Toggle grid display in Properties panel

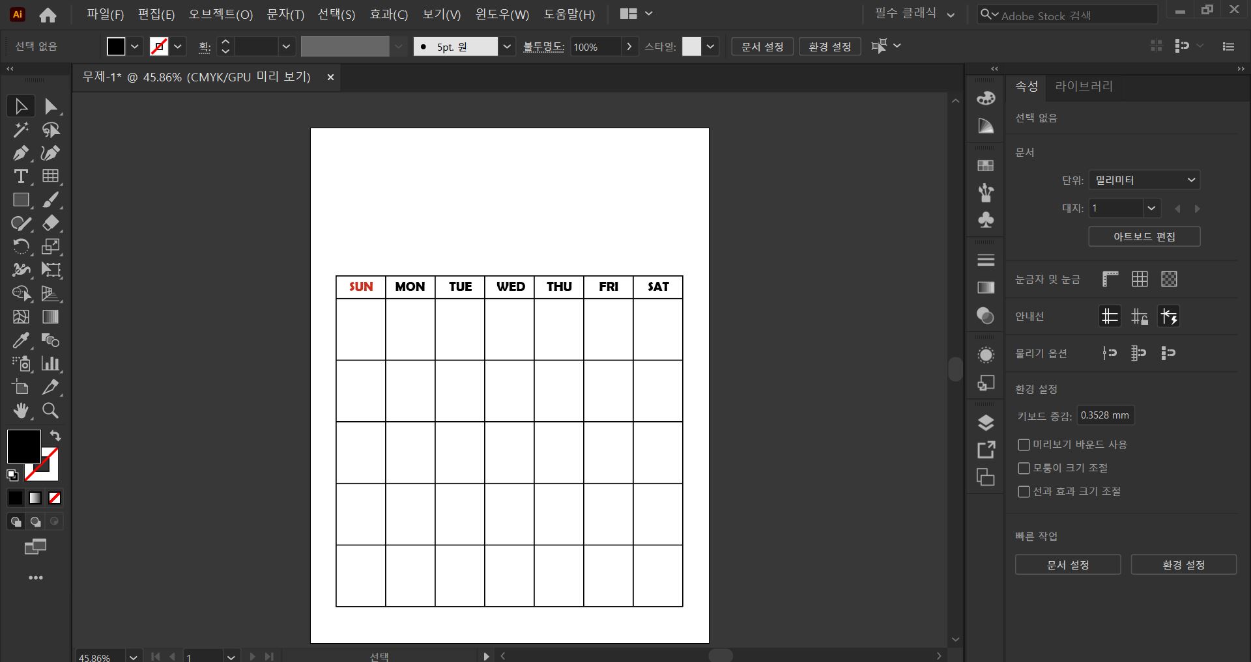(1140, 279)
